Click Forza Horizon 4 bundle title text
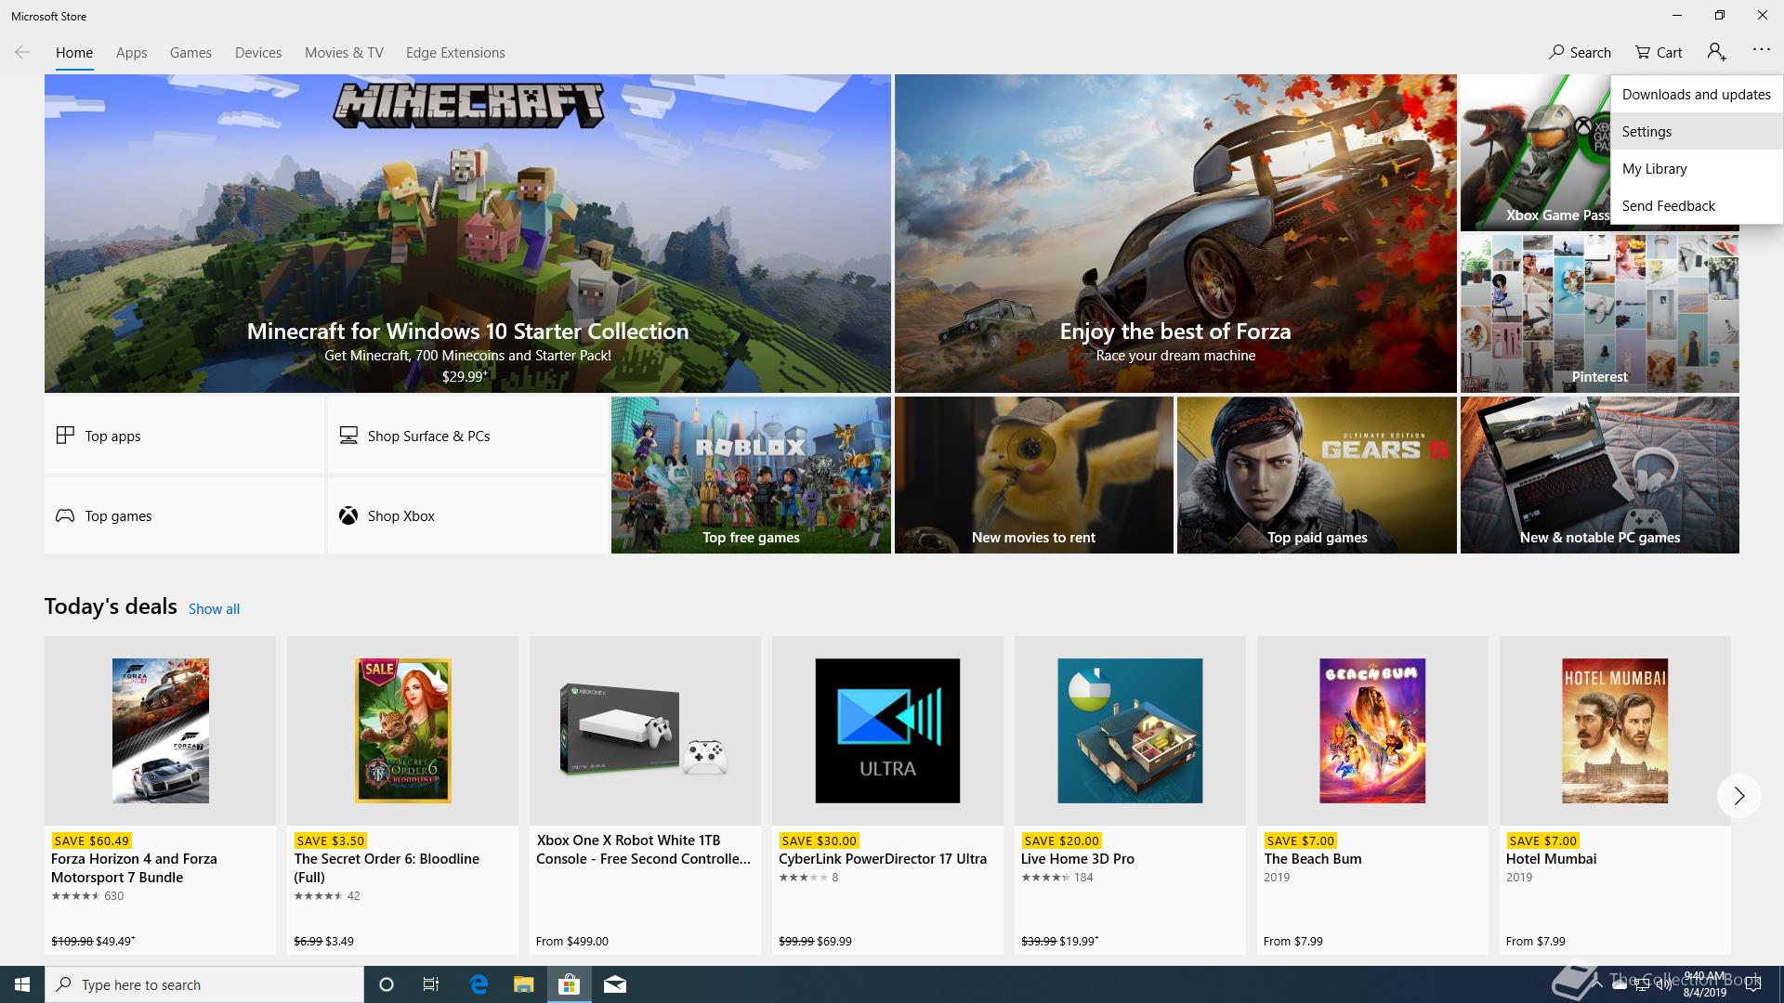 pyautogui.click(x=134, y=867)
